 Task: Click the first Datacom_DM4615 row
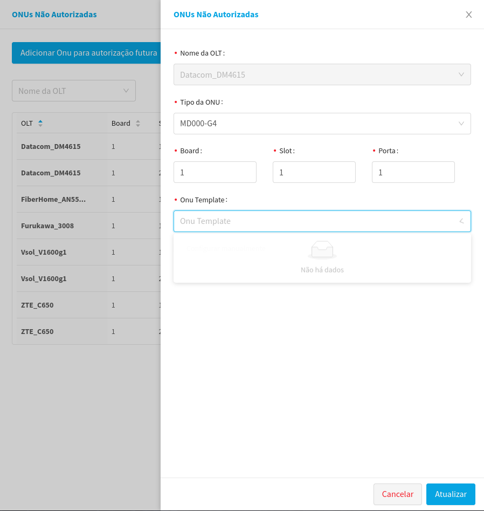click(x=51, y=147)
